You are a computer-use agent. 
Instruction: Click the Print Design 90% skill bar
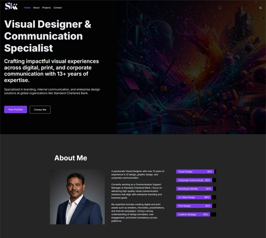click(x=196, y=206)
